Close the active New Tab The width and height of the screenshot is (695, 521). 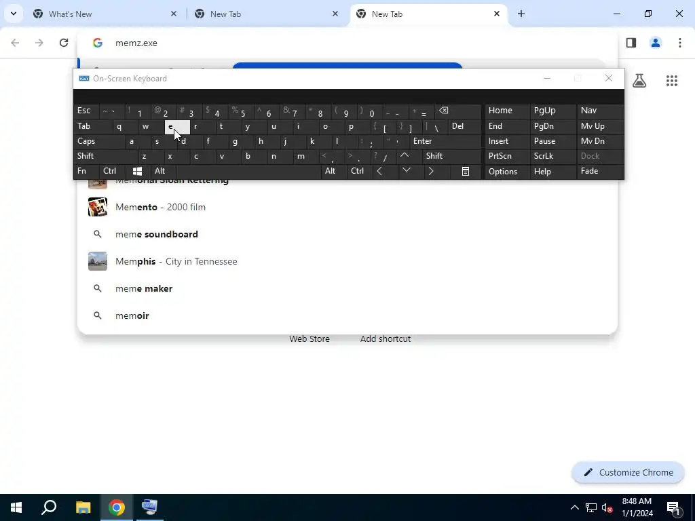coord(496,14)
